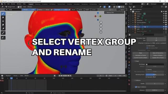Click the Bake button
The height and width of the screenshot is (94, 168).
(x=141, y=53)
